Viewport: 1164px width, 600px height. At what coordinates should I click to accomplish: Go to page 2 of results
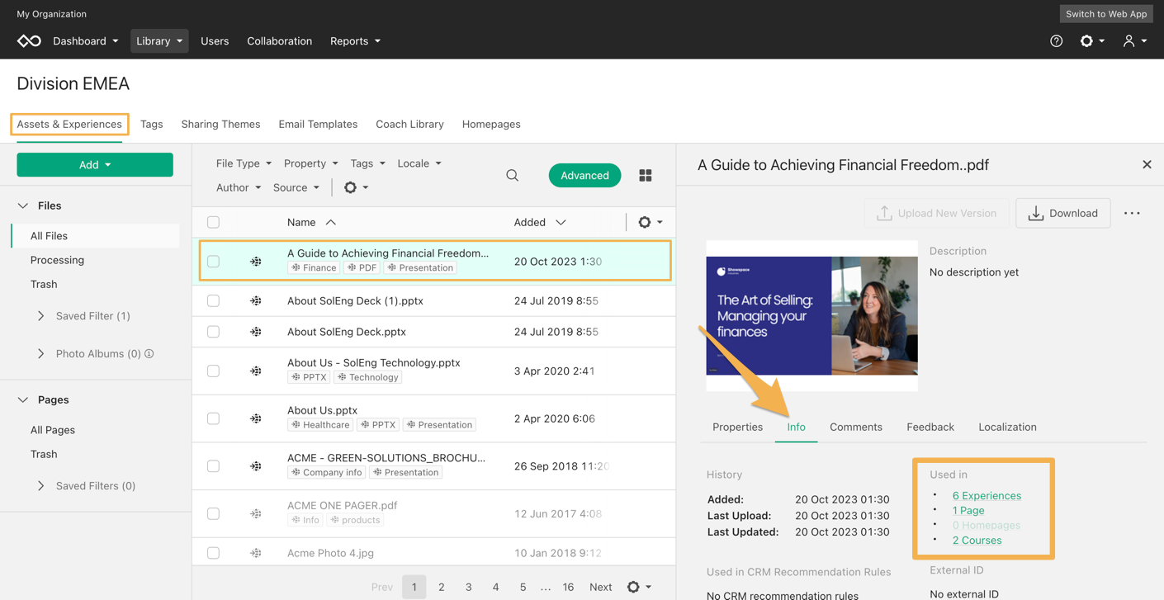[x=442, y=587]
